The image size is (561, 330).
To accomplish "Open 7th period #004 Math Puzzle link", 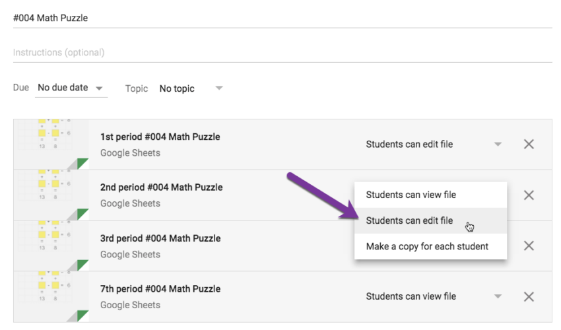I will [x=160, y=289].
